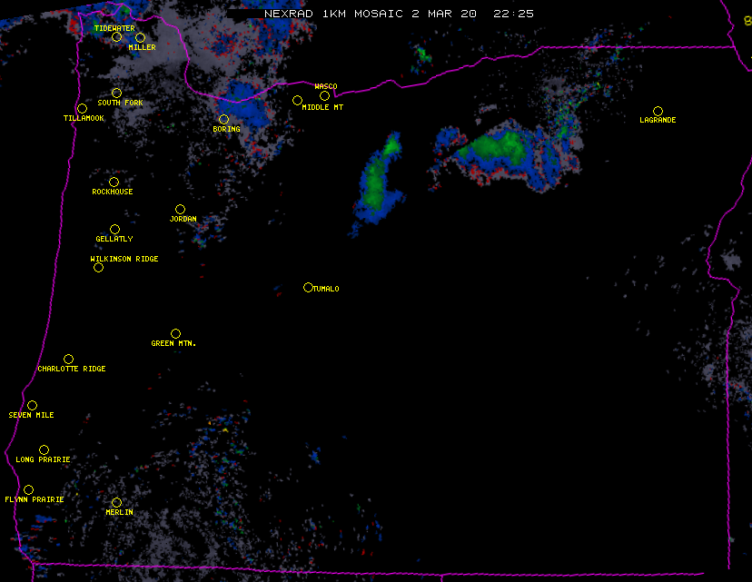The height and width of the screenshot is (582, 752).
Task: Select the Wilkinson Ridge station circle
Action: (x=98, y=267)
